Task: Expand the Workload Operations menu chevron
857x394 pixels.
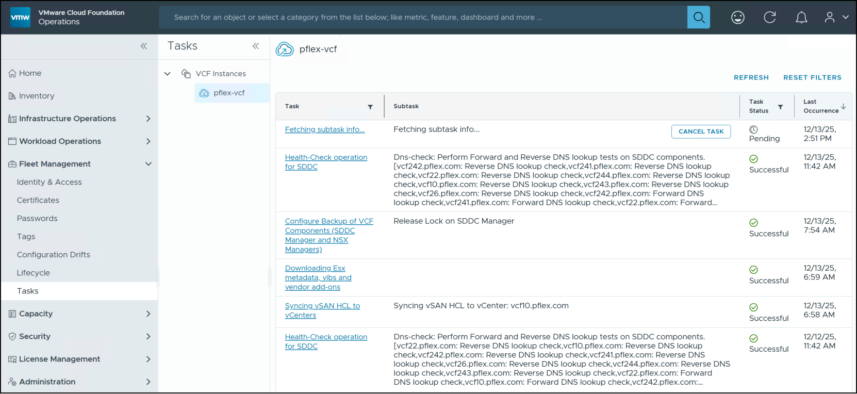Action: pyautogui.click(x=149, y=141)
